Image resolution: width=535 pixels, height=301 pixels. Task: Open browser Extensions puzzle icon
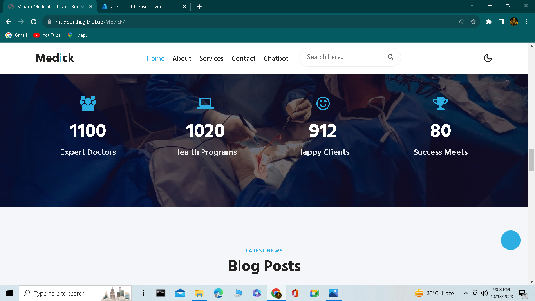point(488,22)
